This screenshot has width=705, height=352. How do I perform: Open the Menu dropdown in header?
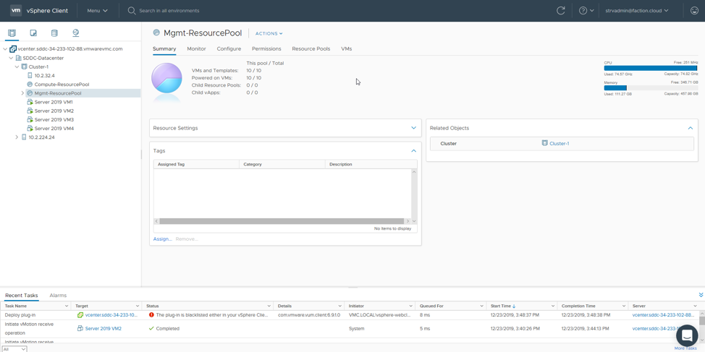coord(97,11)
